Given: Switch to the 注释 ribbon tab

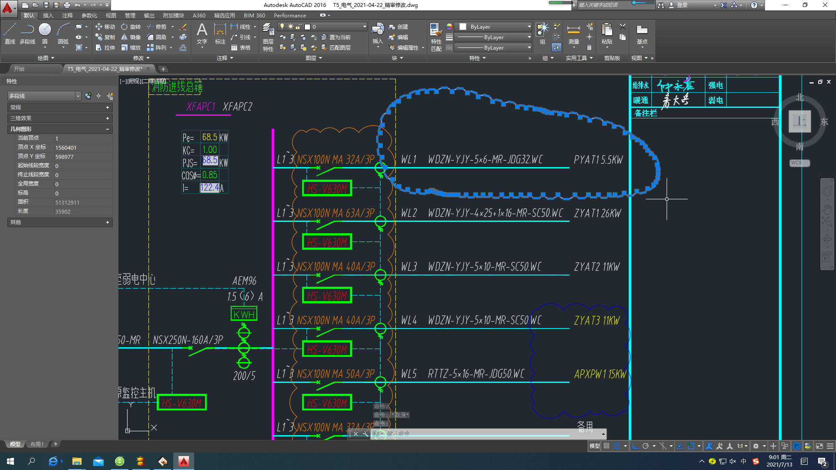Looking at the screenshot, I should [67, 15].
